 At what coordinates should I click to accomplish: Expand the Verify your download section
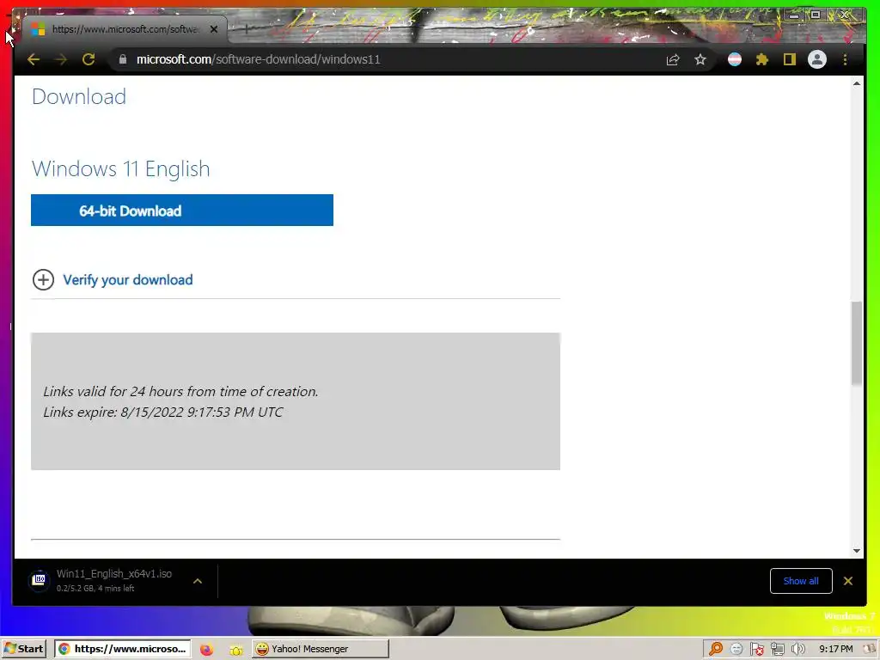click(x=43, y=279)
